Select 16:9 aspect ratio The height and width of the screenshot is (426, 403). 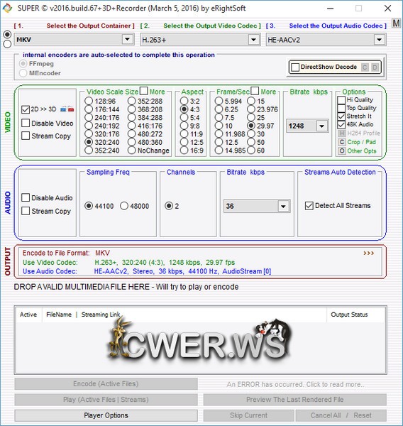pos(184,151)
